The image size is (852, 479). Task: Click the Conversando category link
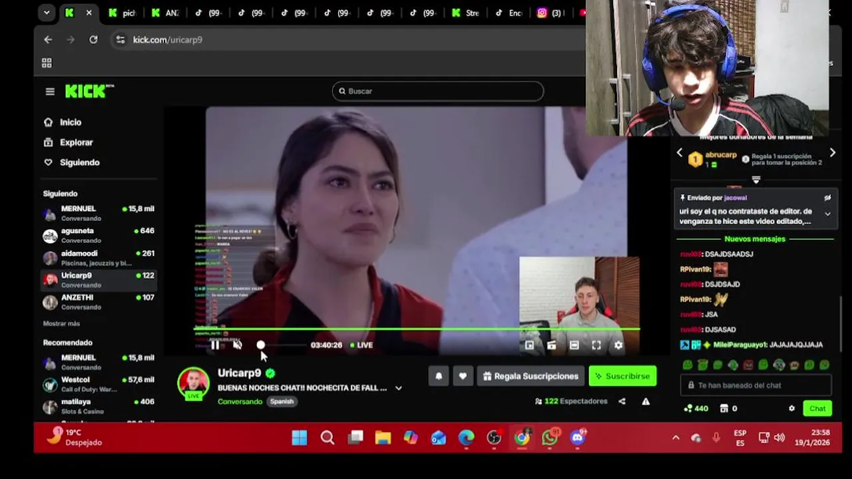[x=240, y=401]
